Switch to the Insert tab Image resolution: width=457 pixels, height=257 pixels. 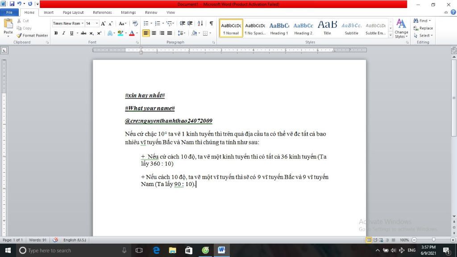[48, 12]
